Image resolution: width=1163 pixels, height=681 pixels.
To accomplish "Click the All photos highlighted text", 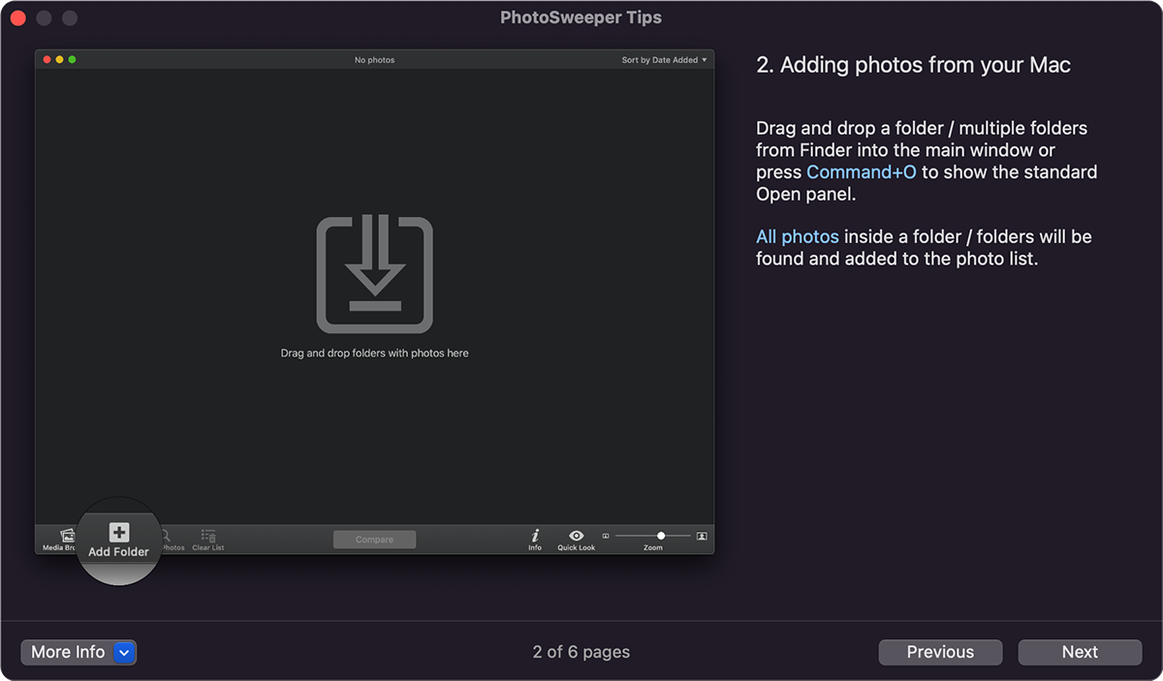I will [x=797, y=237].
